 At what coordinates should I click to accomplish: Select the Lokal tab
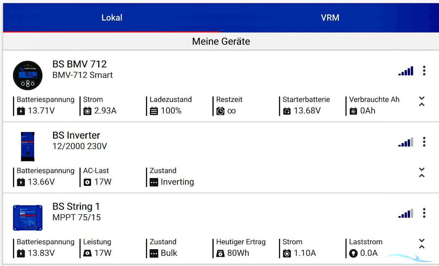pyautogui.click(x=112, y=18)
